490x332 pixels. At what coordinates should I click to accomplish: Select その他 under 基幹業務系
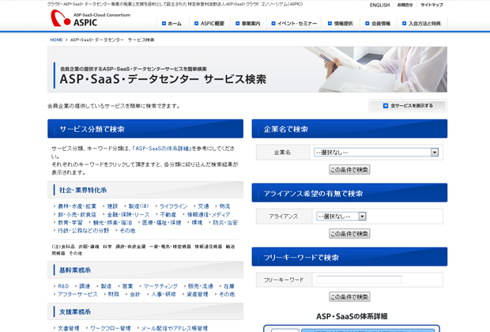click(227, 294)
